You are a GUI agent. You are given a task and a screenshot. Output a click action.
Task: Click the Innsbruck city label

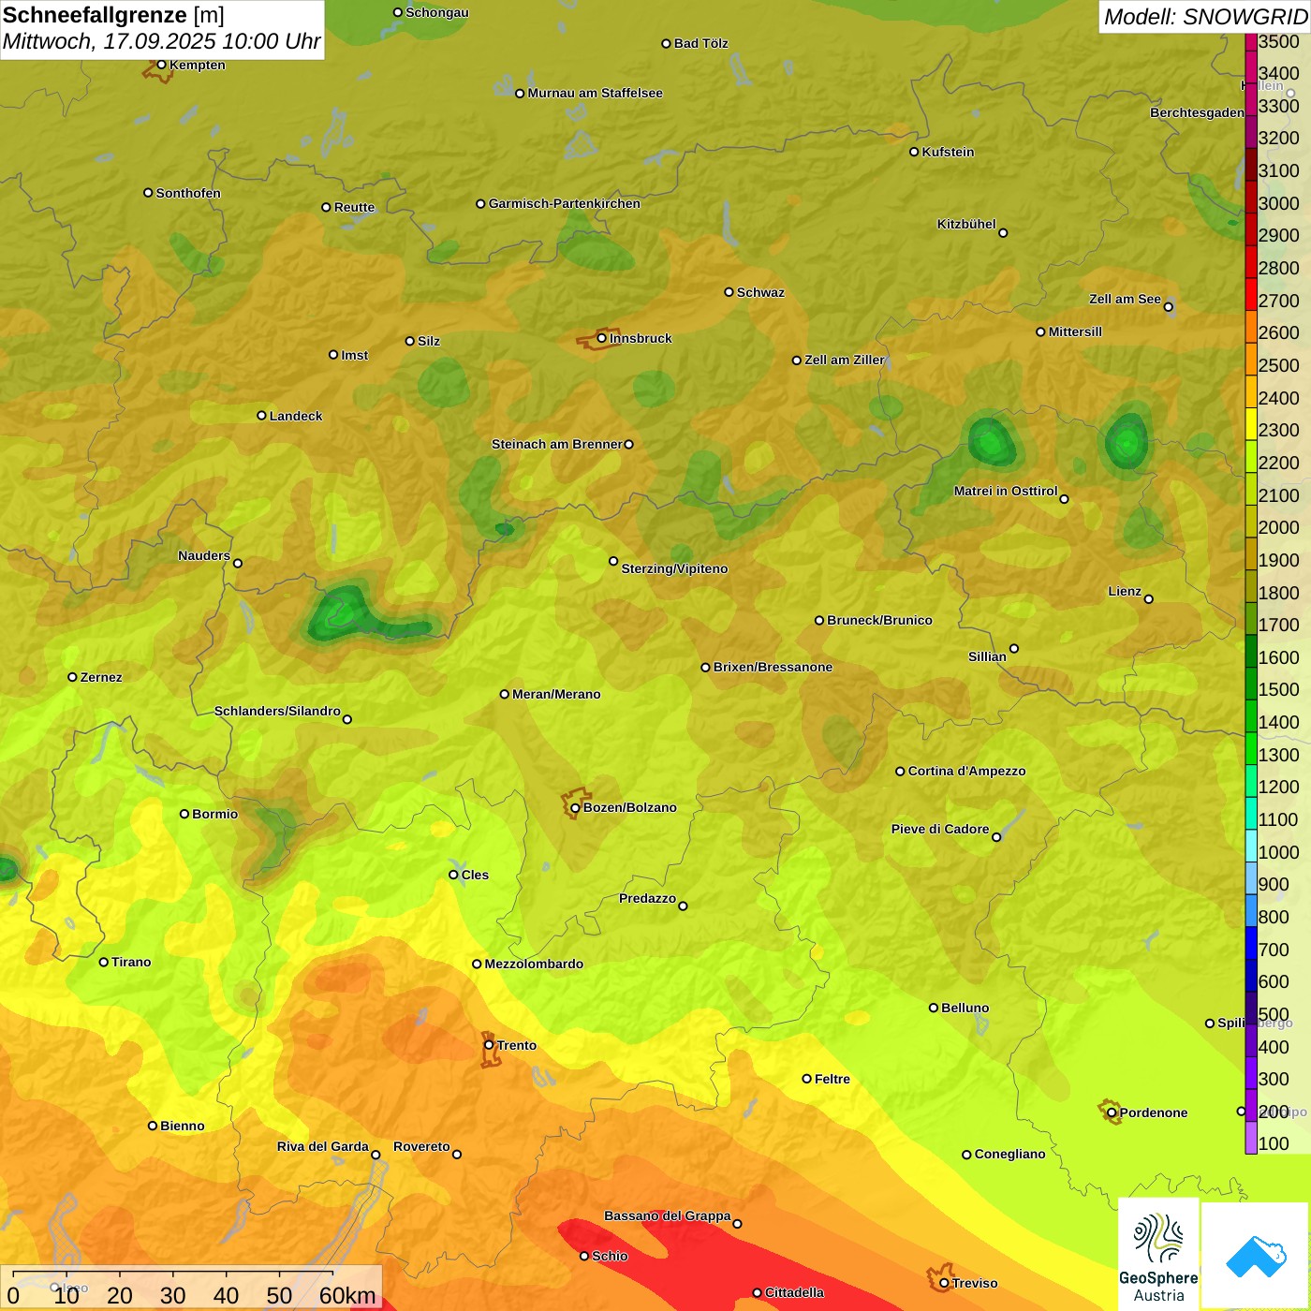point(641,338)
